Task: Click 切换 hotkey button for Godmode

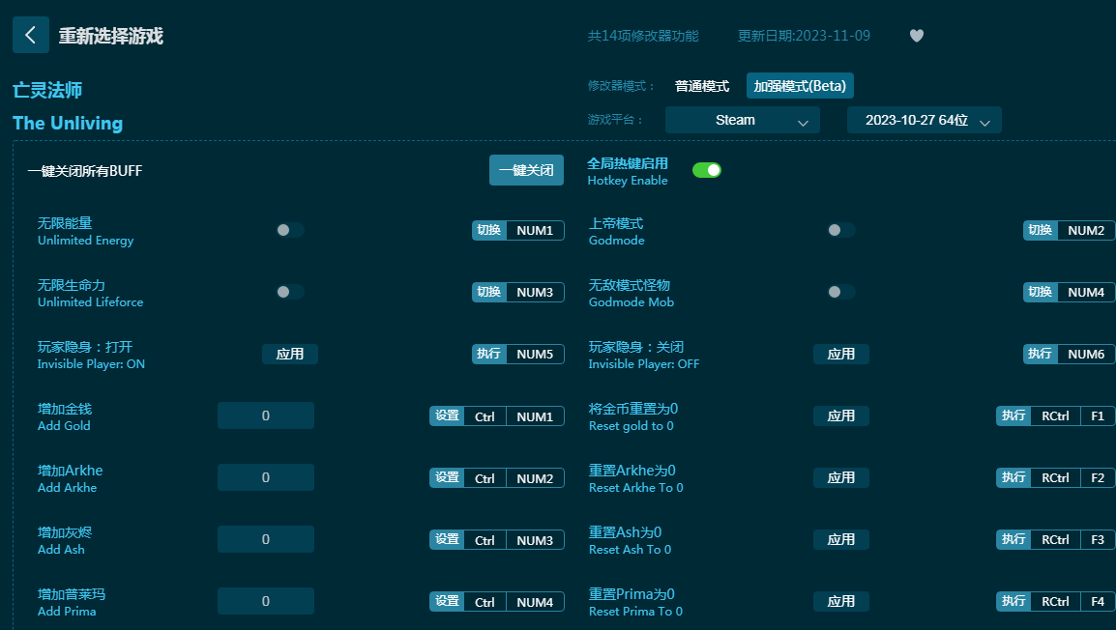Action: pos(1041,230)
